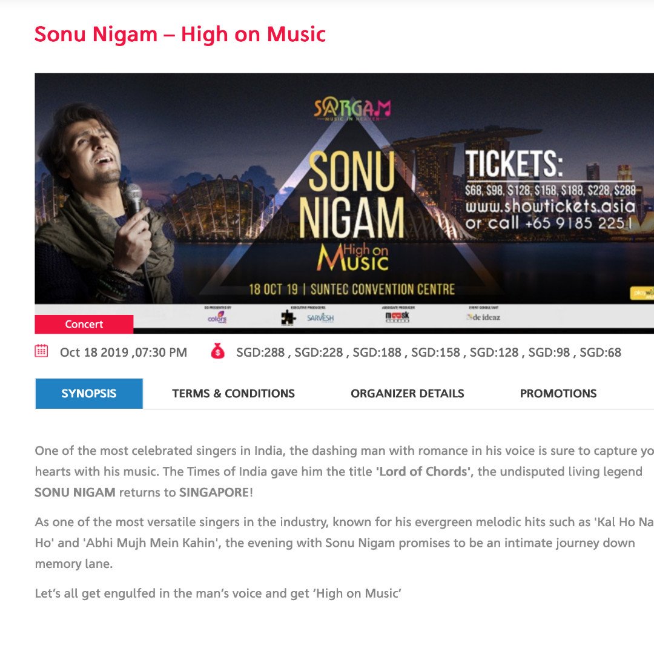
Task: Open the Terms & Conditions tab
Action: coord(233,394)
